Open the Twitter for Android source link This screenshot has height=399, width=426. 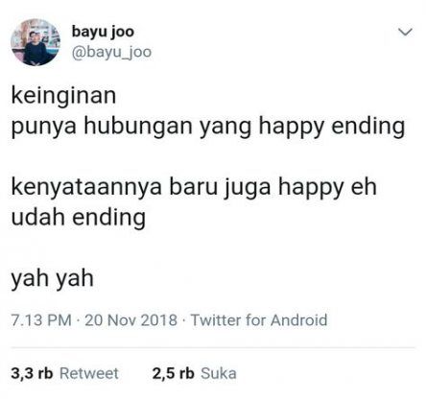[x=259, y=320]
